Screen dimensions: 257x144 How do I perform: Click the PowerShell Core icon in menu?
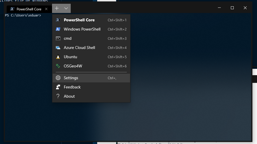coord(58,20)
